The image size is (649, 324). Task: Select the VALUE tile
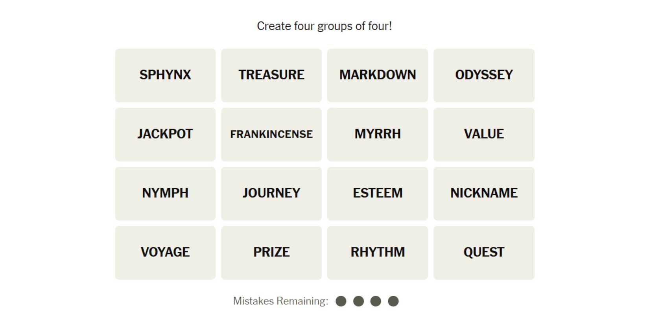point(484,134)
